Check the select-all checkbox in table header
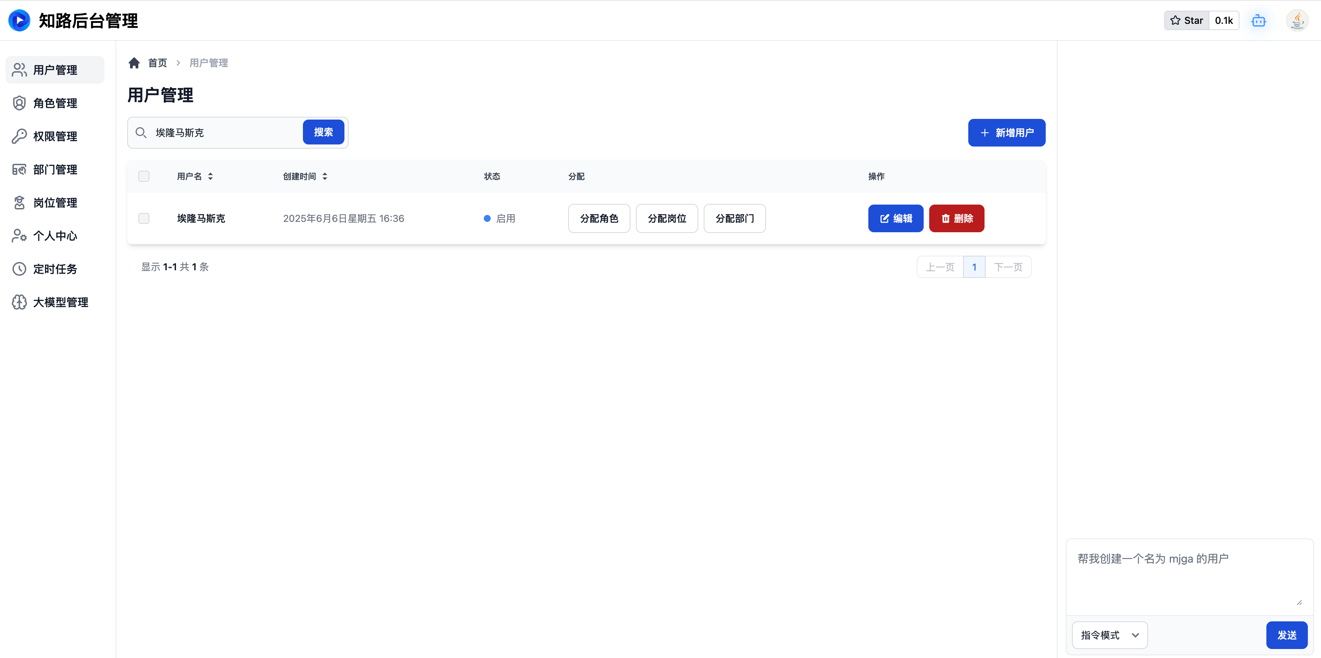The image size is (1321, 658). point(144,176)
